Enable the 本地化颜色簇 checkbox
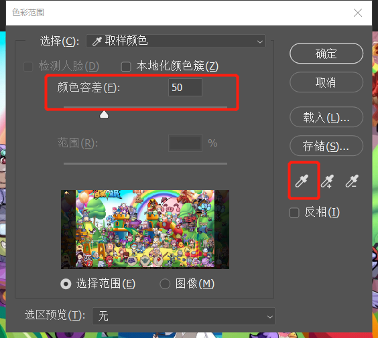This screenshot has width=378, height=338. [x=126, y=67]
